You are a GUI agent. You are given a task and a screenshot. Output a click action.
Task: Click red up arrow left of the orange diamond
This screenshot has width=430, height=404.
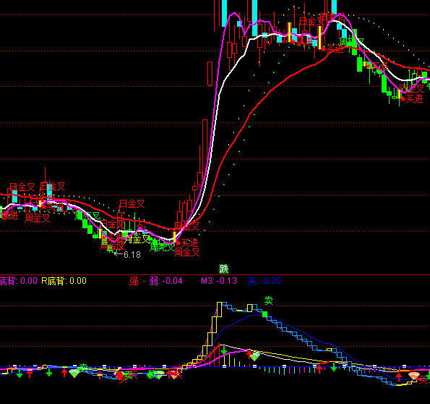tap(399, 376)
